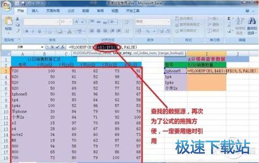Click the Font Color letter A icon

[x=69, y=31]
